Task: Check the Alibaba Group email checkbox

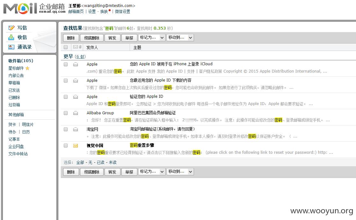Action: [66, 113]
